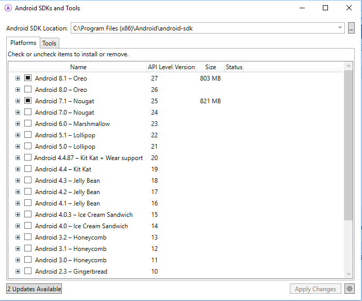Click the vertical scrollbar thumb

348,145
